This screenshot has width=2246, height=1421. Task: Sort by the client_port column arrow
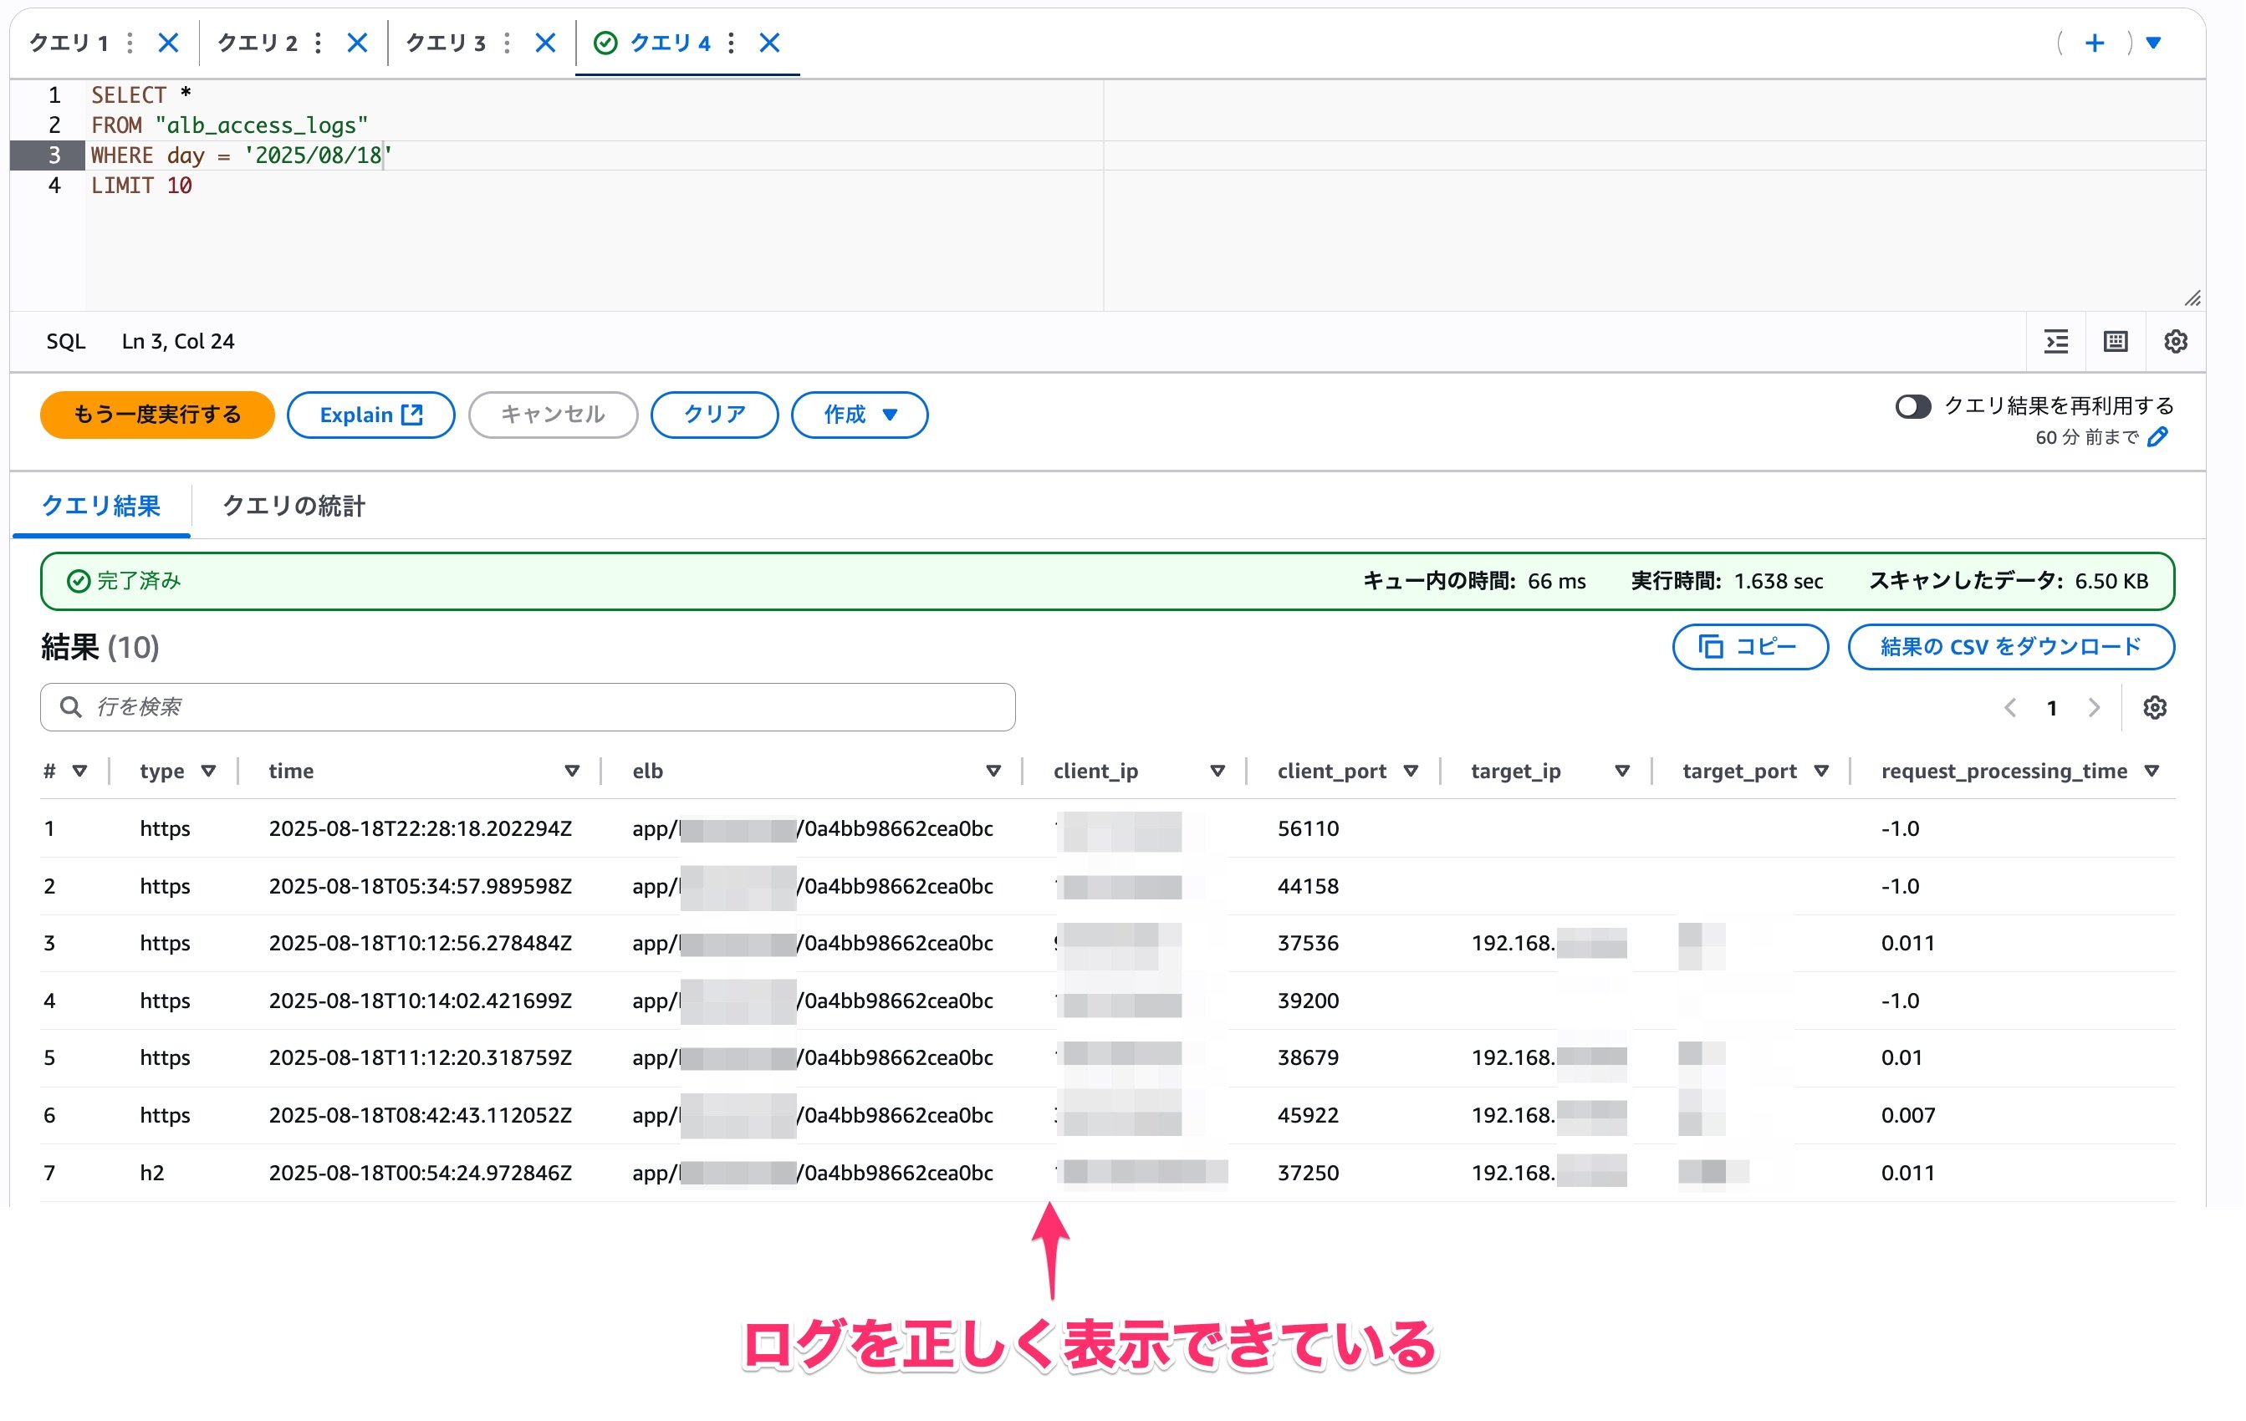coord(1411,772)
